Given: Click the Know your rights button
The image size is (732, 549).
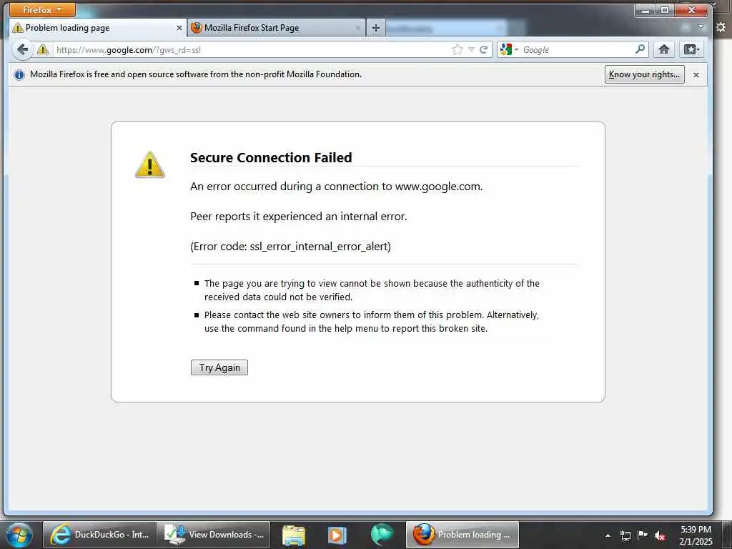Looking at the screenshot, I should [644, 74].
